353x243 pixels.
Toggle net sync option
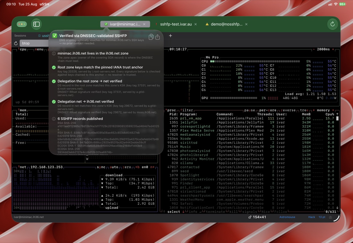click(x=101, y=167)
